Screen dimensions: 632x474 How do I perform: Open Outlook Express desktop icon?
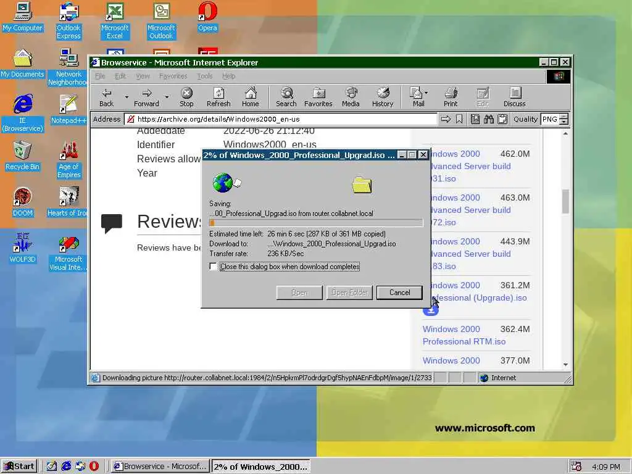click(x=69, y=21)
